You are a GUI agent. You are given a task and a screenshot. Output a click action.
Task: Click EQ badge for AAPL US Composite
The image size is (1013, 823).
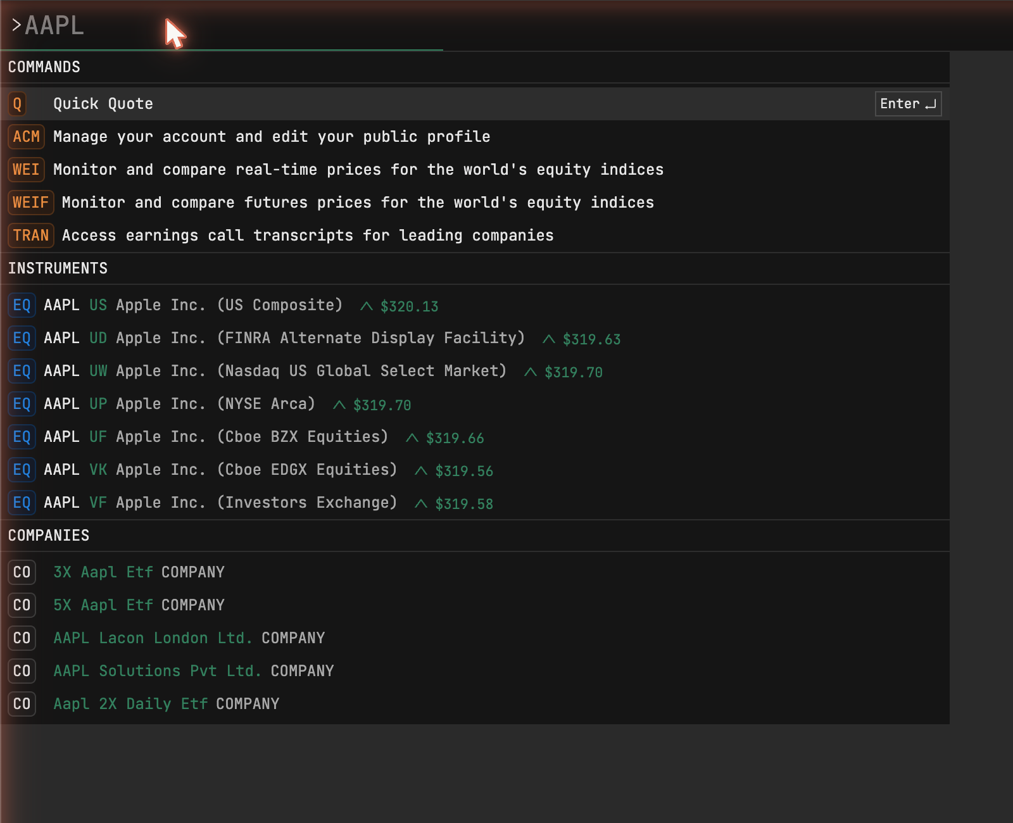click(x=22, y=305)
